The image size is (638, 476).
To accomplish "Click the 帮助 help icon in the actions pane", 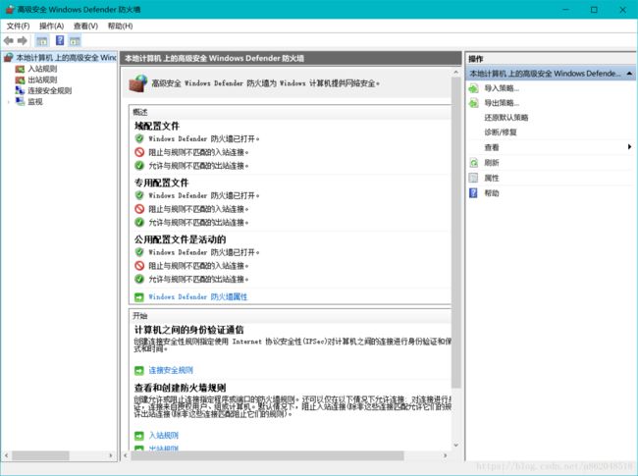I will point(474,192).
